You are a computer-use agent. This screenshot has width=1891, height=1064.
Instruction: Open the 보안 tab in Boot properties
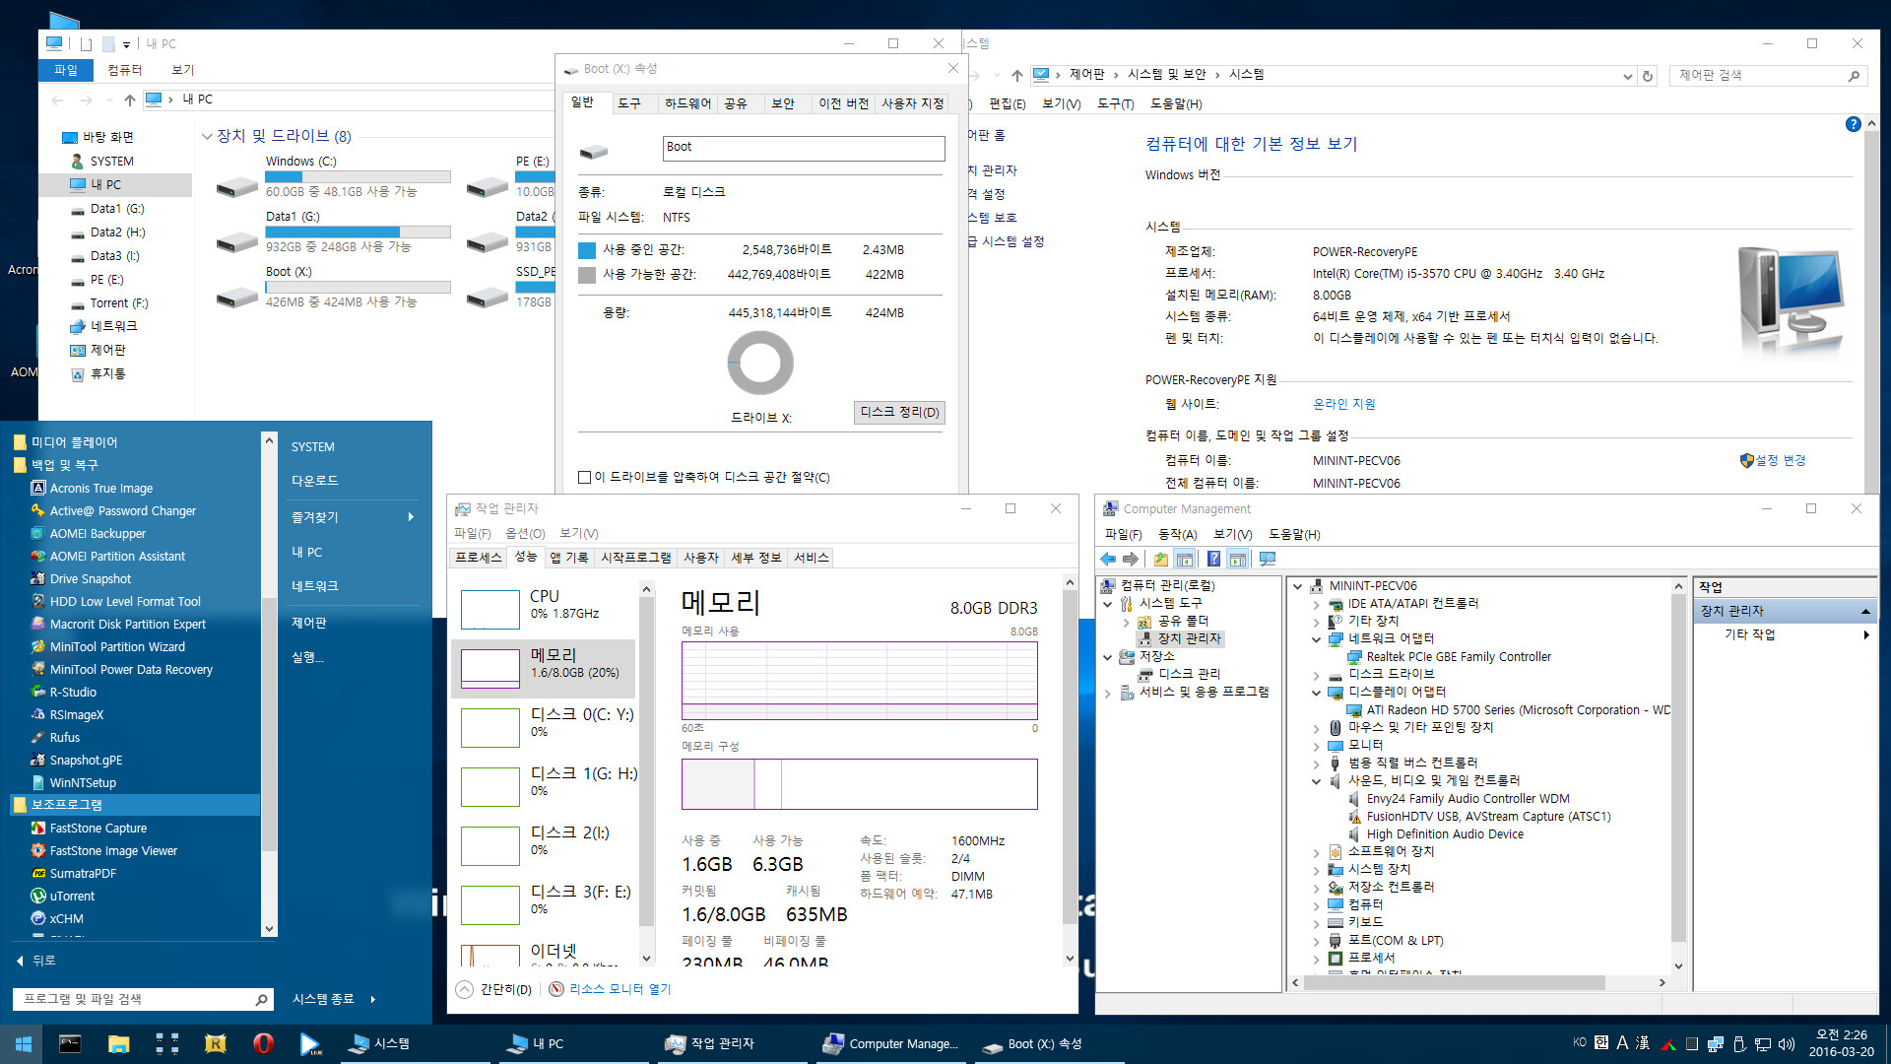pos(783,103)
